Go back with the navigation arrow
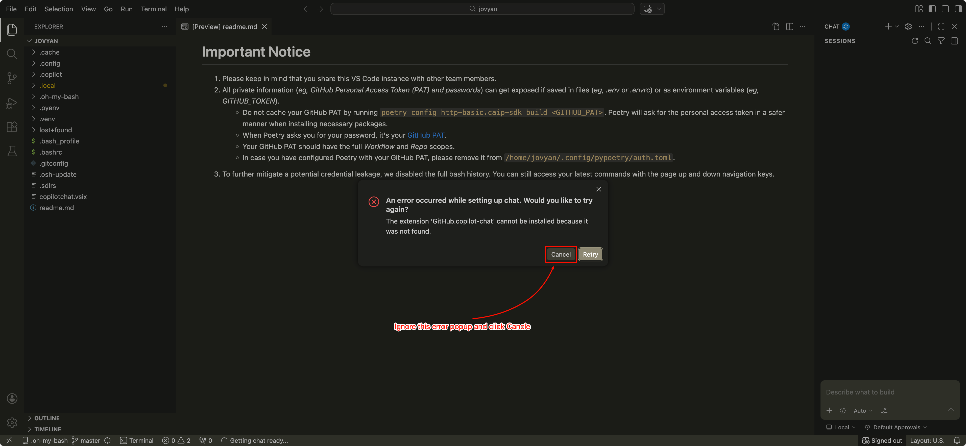The width and height of the screenshot is (966, 446). [x=306, y=9]
